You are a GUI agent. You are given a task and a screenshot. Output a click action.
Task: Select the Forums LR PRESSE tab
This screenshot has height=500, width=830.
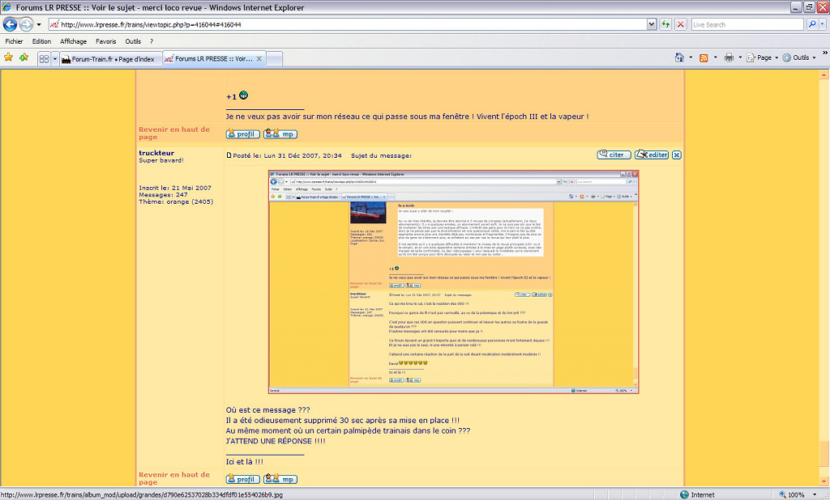tap(214, 59)
